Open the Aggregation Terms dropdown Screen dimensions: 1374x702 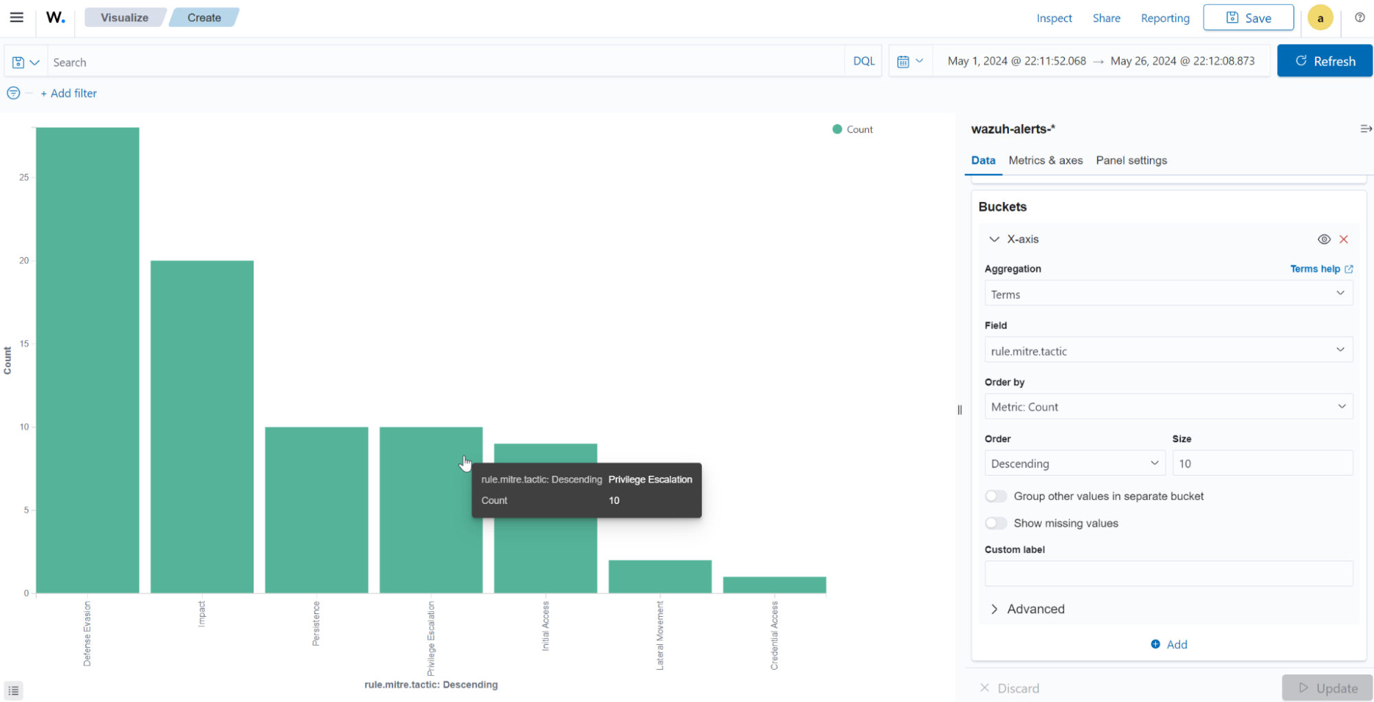point(1167,294)
